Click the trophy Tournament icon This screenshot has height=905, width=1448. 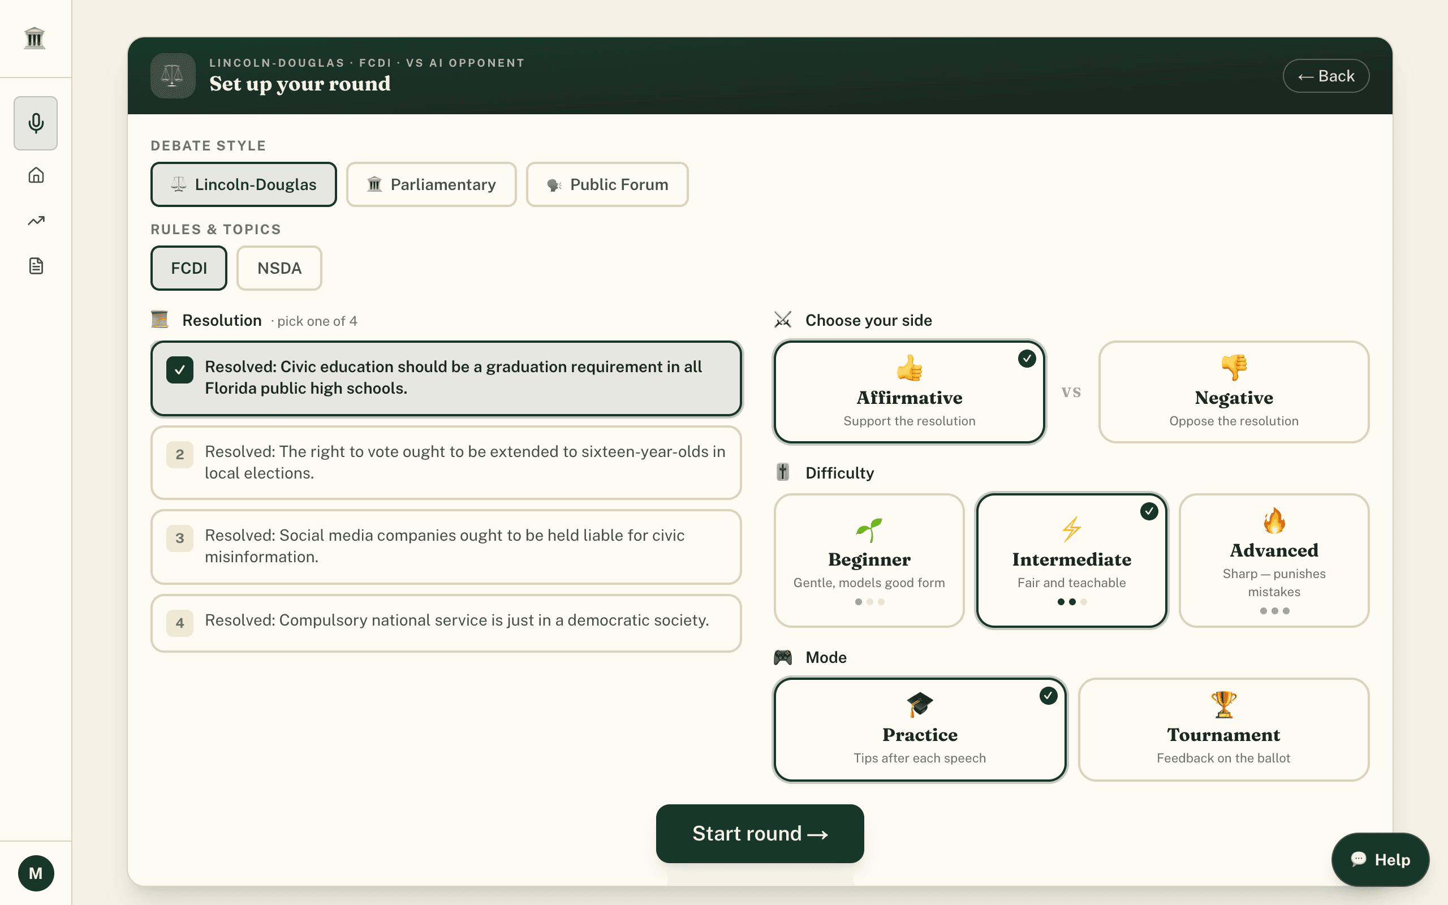point(1223,705)
